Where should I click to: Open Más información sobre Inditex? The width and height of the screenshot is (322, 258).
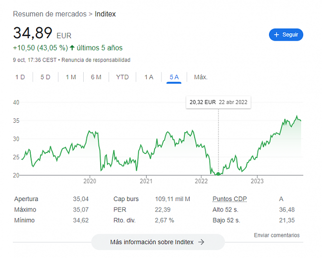pos(158,242)
